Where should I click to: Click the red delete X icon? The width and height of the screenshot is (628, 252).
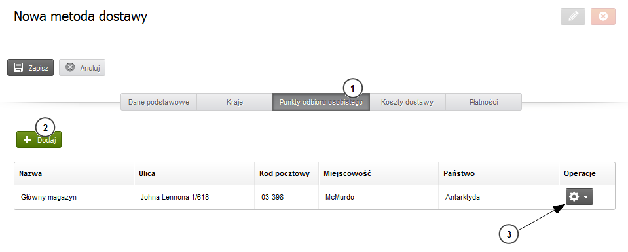click(x=602, y=16)
